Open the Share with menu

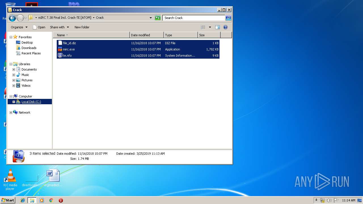(59, 27)
